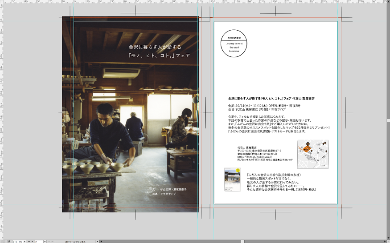The height and width of the screenshot is (243, 390).
Task: Click the horizontal scrollbar left arrow
Action: pos(101,241)
